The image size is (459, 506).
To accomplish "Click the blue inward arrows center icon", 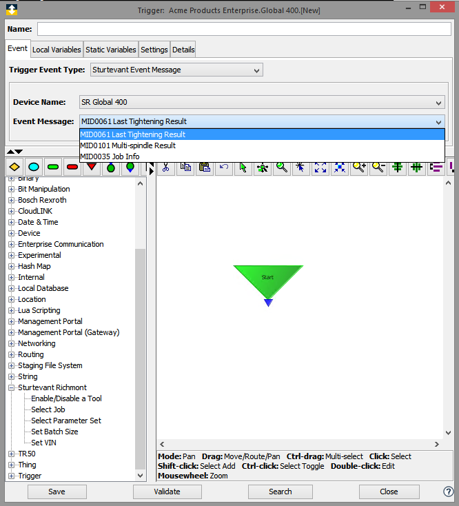I will pos(340,167).
